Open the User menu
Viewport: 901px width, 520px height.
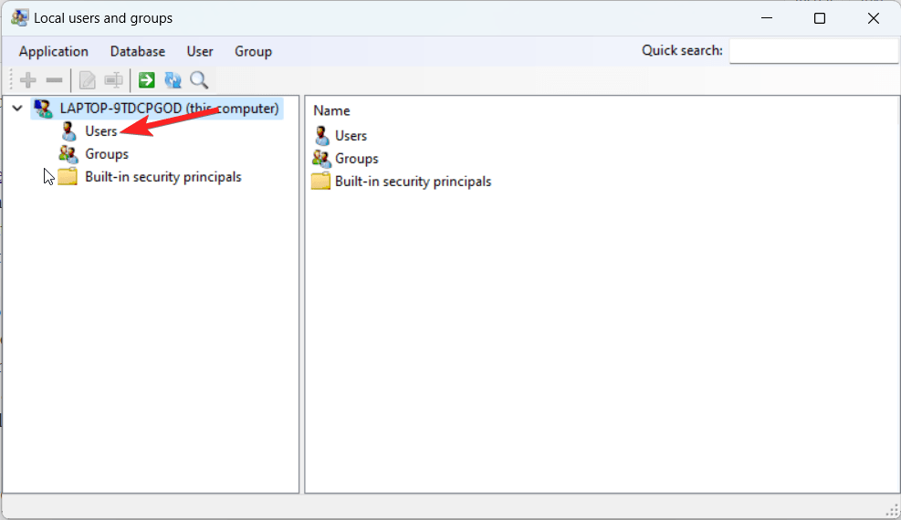[200, 52]
